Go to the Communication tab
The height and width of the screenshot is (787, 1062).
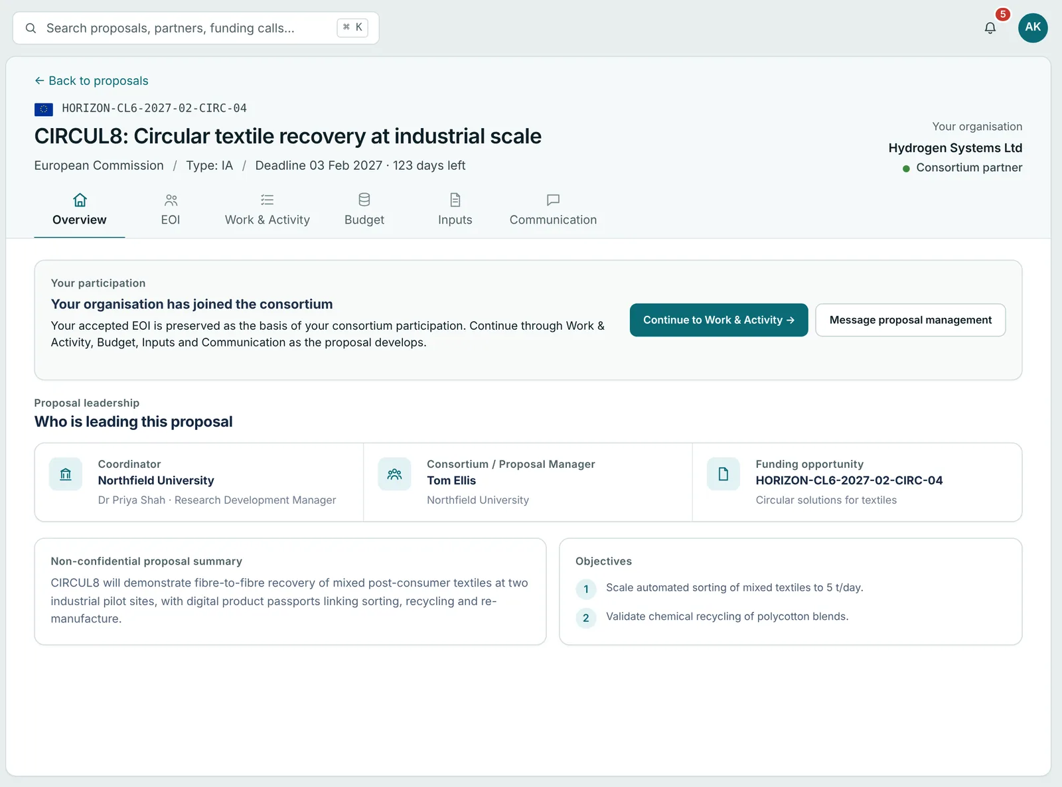[553, 210]
